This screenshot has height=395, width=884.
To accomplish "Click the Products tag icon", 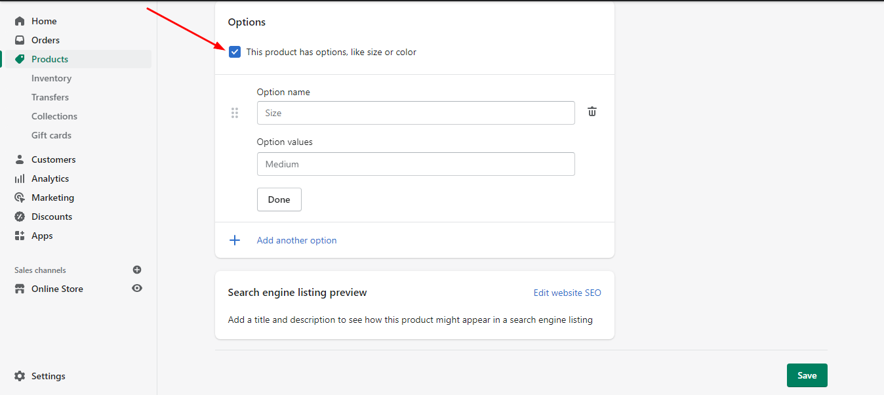I will pos(20,59).
